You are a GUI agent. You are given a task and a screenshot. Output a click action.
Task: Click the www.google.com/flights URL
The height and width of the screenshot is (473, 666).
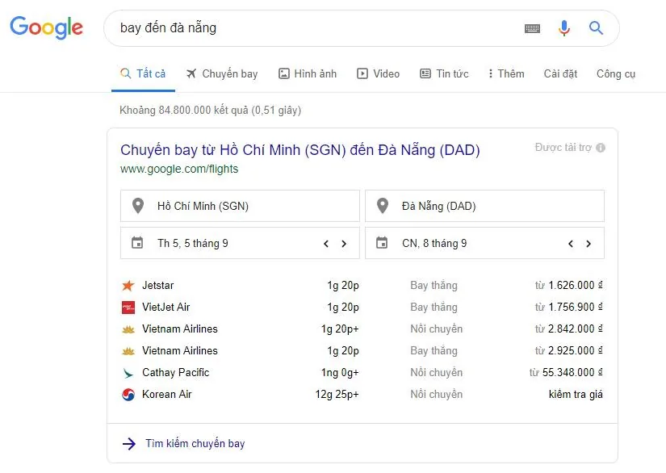tap(179, 169)
